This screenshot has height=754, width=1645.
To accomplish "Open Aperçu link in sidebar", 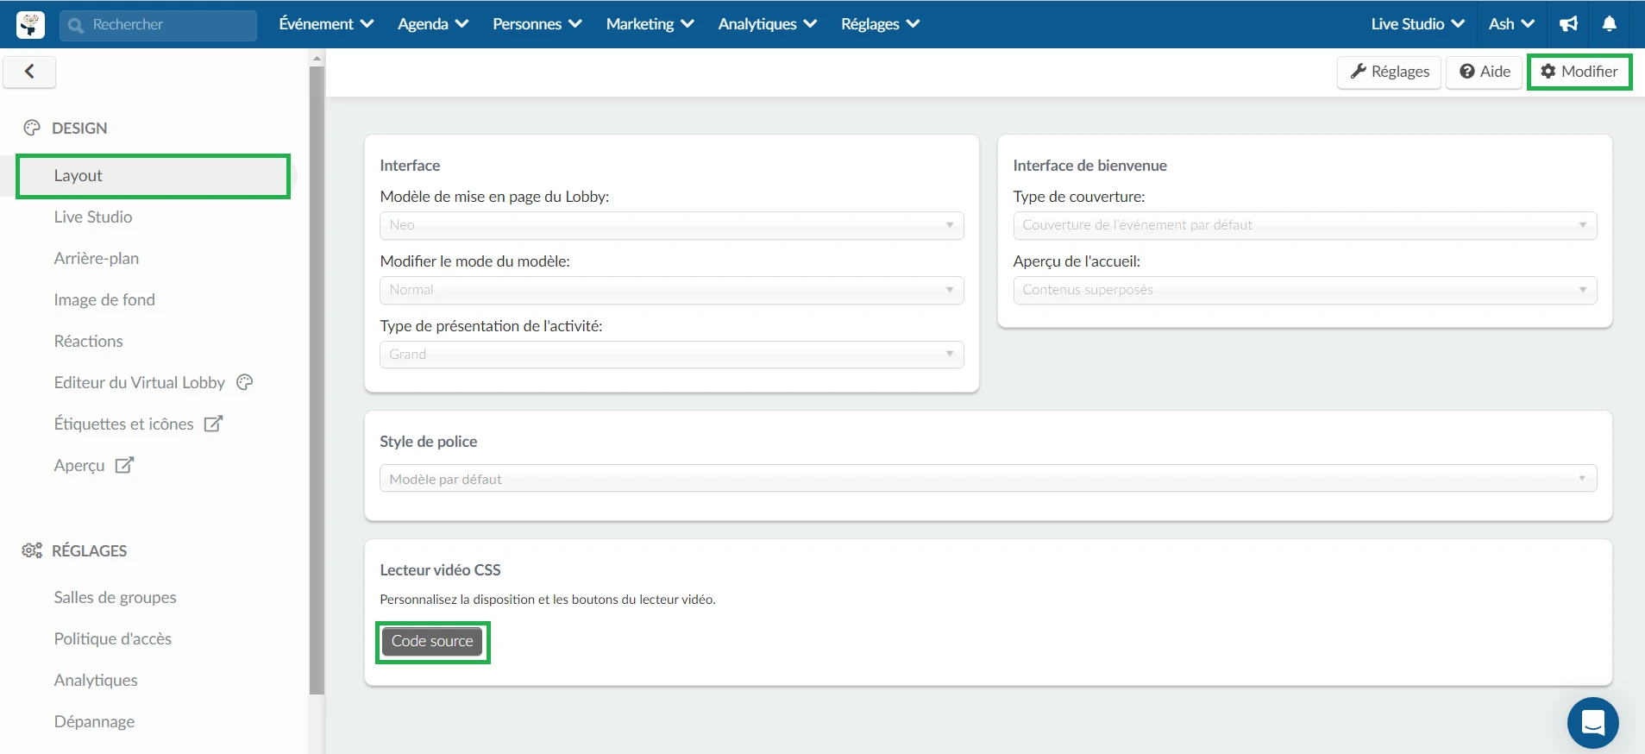I will click(x=79, y=466).
